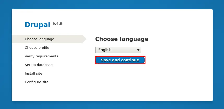This screenshot has height=109, width=224.
Task: Jump to the Set up database step
Action: pyautogui.click(x=39, y=65)
